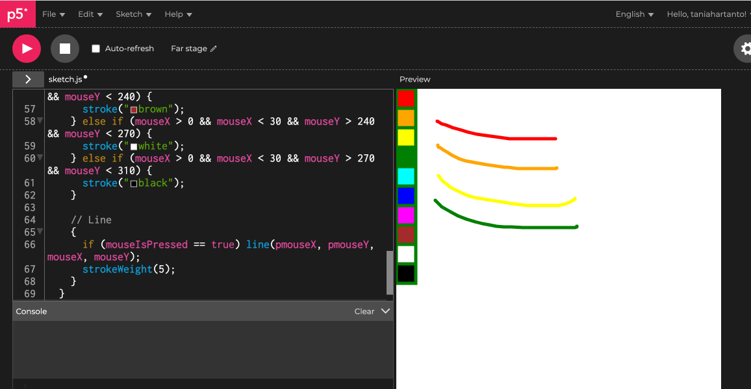
Task: Open the File menu
Action: coord(53,14)
